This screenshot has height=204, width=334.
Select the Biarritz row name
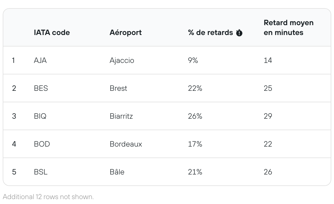coord(121,116)
